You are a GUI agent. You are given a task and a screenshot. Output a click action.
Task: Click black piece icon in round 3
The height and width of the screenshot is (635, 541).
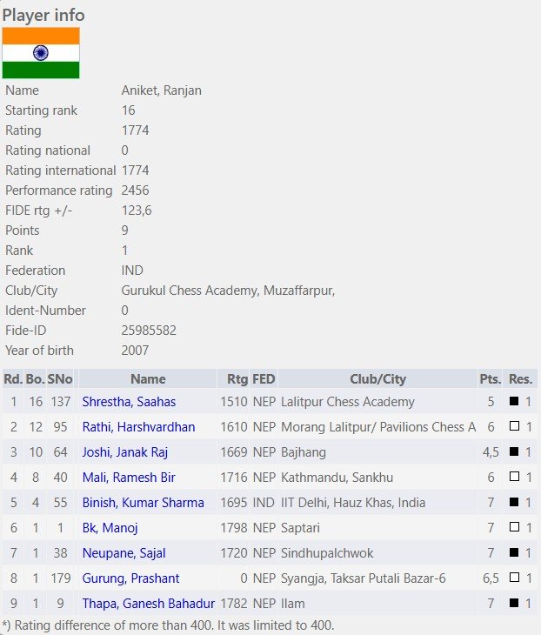point(514,451)
